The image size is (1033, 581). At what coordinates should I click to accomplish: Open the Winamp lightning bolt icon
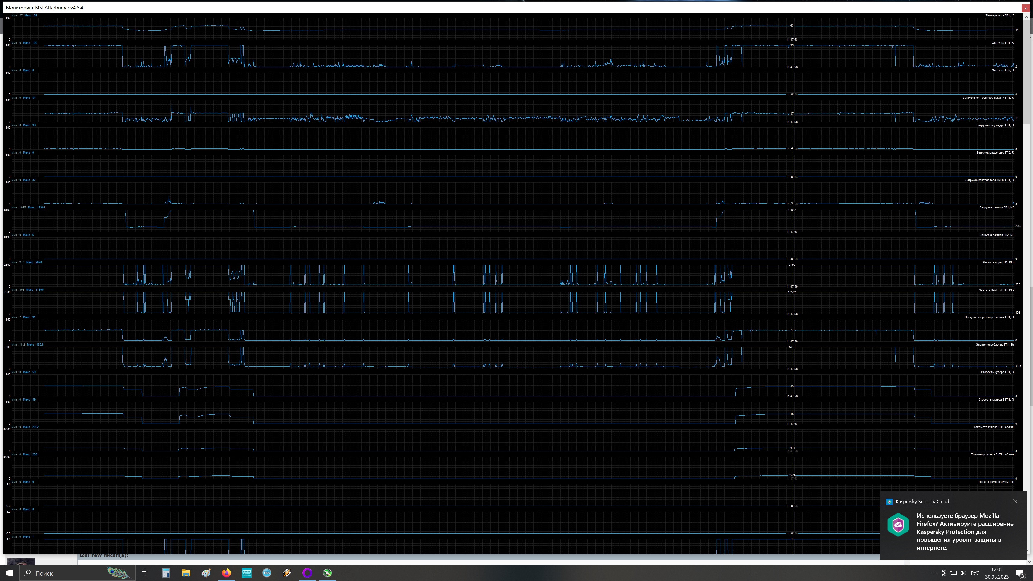click(287, 573)
